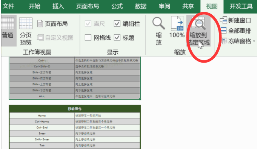Select the 页面布局 ribbon tab
Image resolution: width=257 pixels, height=149 pixels.
[x=88, y=6]
